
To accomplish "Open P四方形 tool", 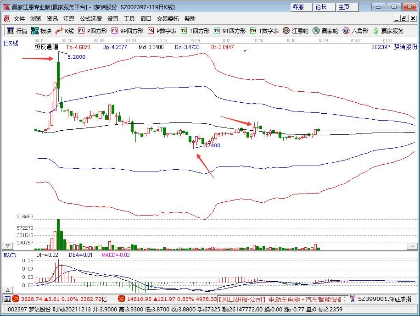I will pos(93,31).
